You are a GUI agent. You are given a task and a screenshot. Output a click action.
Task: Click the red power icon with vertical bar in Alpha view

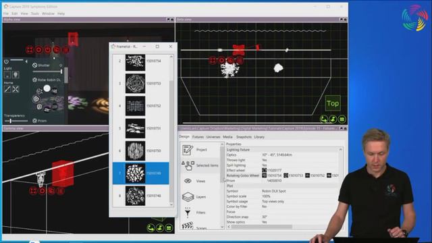pyautogui.click(x=48, y=49)
